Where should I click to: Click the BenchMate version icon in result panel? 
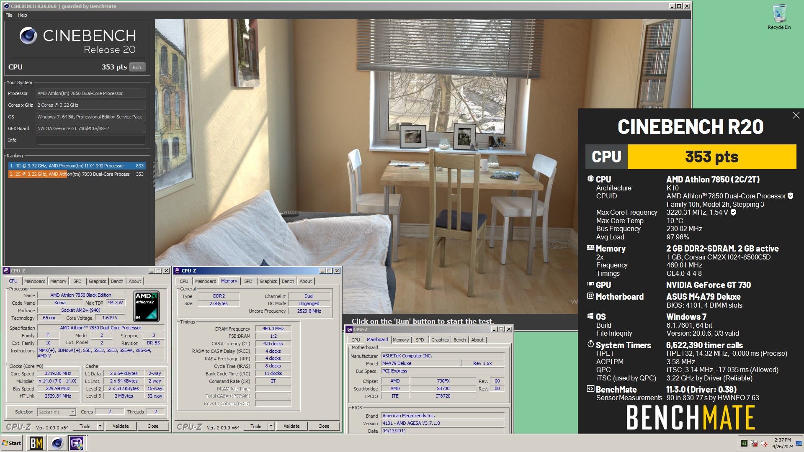click(x=590, y=389)
